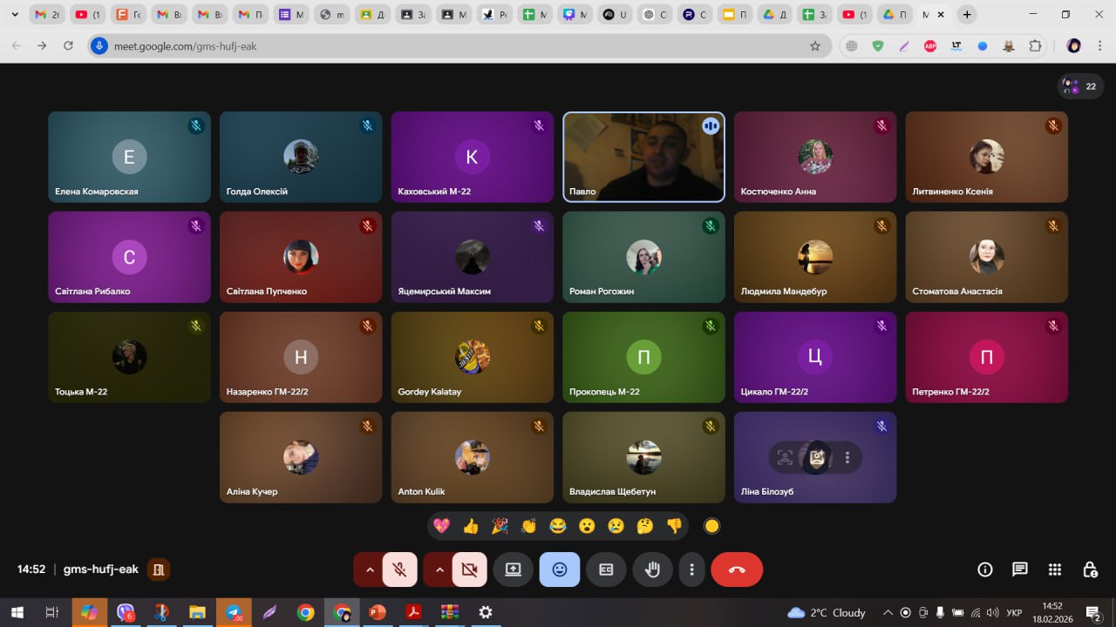Open Telegram from the Windows taskbar
This screenshot has width=1116, height=627.
click(x=235, y=612)
